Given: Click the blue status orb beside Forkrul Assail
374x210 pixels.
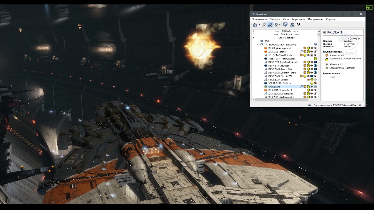Looking at the screenshot, I should coord(266,59).
